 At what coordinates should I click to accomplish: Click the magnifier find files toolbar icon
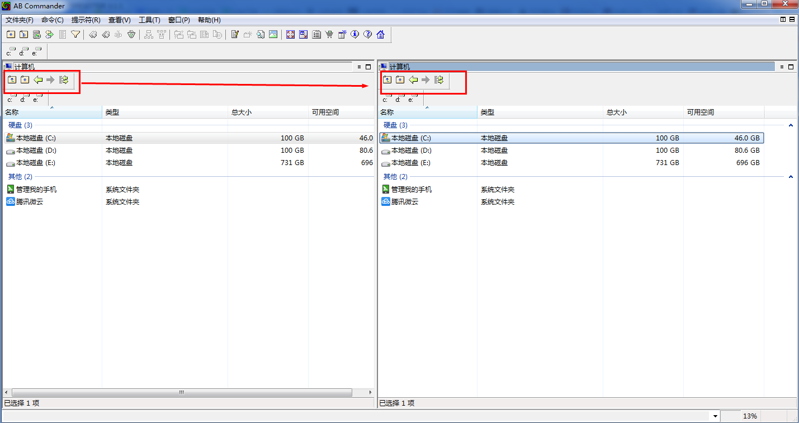pyautogui.click(x=261, y=34)
